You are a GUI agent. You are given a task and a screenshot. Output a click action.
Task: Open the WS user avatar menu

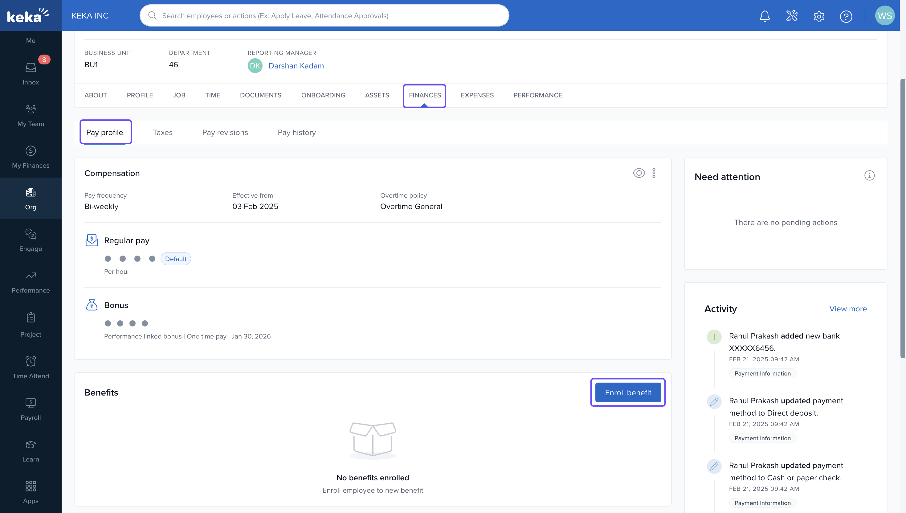[884, 16]
